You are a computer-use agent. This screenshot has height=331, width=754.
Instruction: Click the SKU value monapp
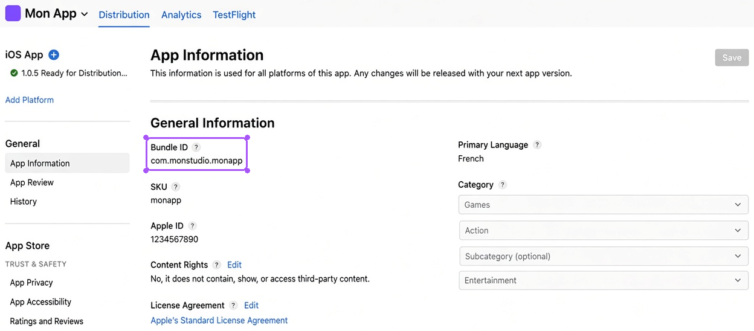click(166, 200)
